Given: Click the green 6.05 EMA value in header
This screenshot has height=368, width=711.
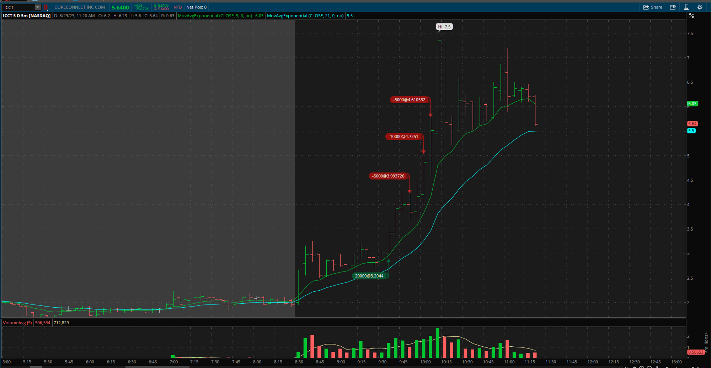Looking at the screenshot, I should pos(259,16).
